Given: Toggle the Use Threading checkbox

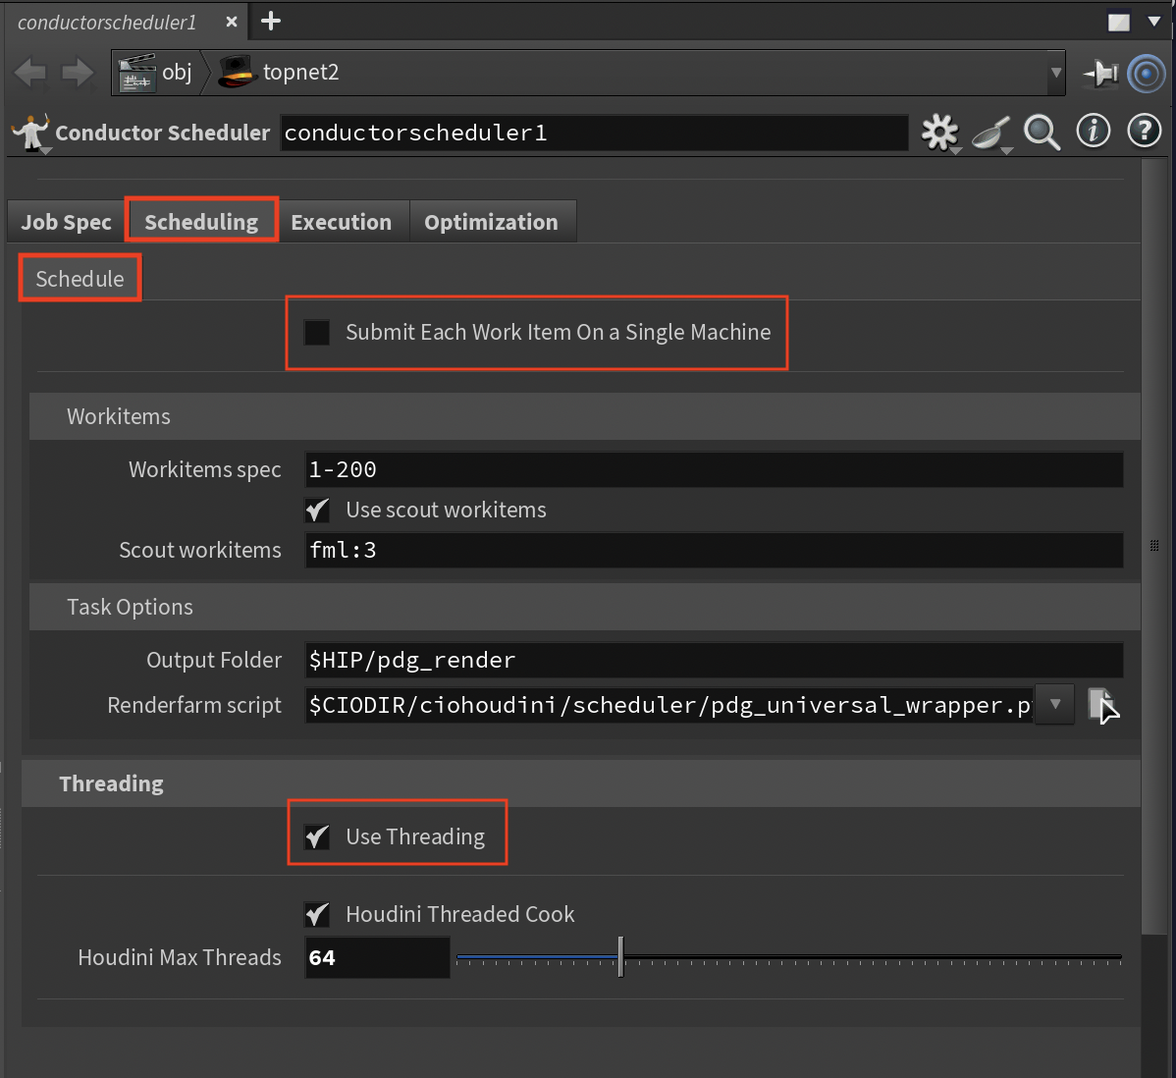Looking at the screenshot, I should click(317, 836).
